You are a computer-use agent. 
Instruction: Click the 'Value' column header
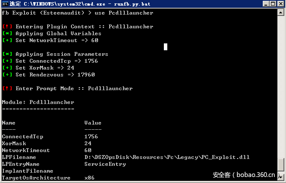[x=93, y=123]
